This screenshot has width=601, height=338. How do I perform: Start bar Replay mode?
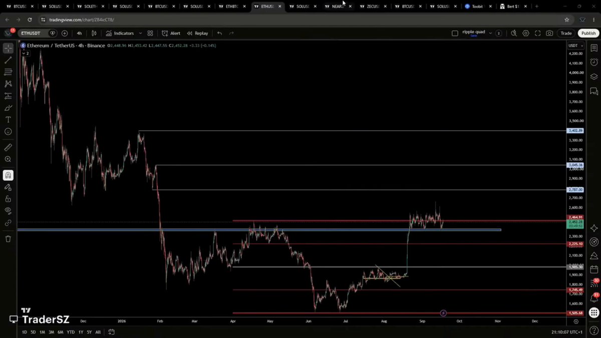click(x=197, y=33)
